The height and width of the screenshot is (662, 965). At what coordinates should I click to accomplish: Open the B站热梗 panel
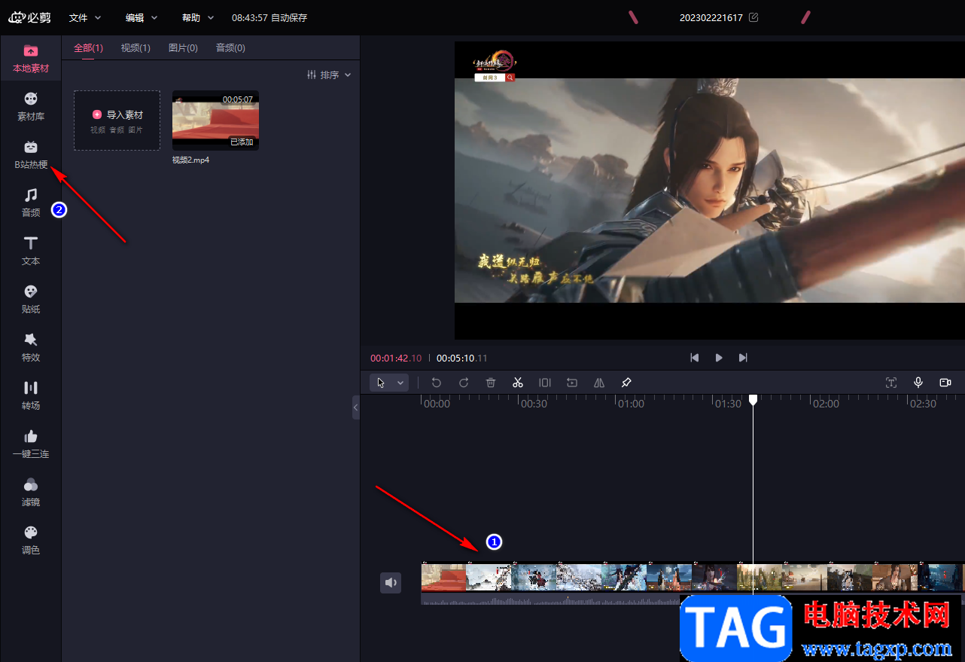tap(31, 154)
